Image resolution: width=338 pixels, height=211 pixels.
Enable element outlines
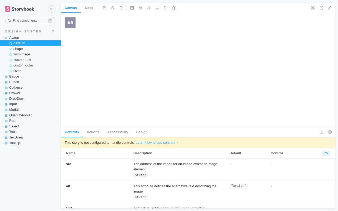[x=166, y=8]
